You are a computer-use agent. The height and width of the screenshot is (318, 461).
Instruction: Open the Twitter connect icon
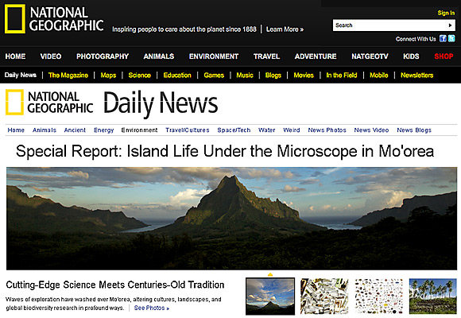click(x=451, y=38)
